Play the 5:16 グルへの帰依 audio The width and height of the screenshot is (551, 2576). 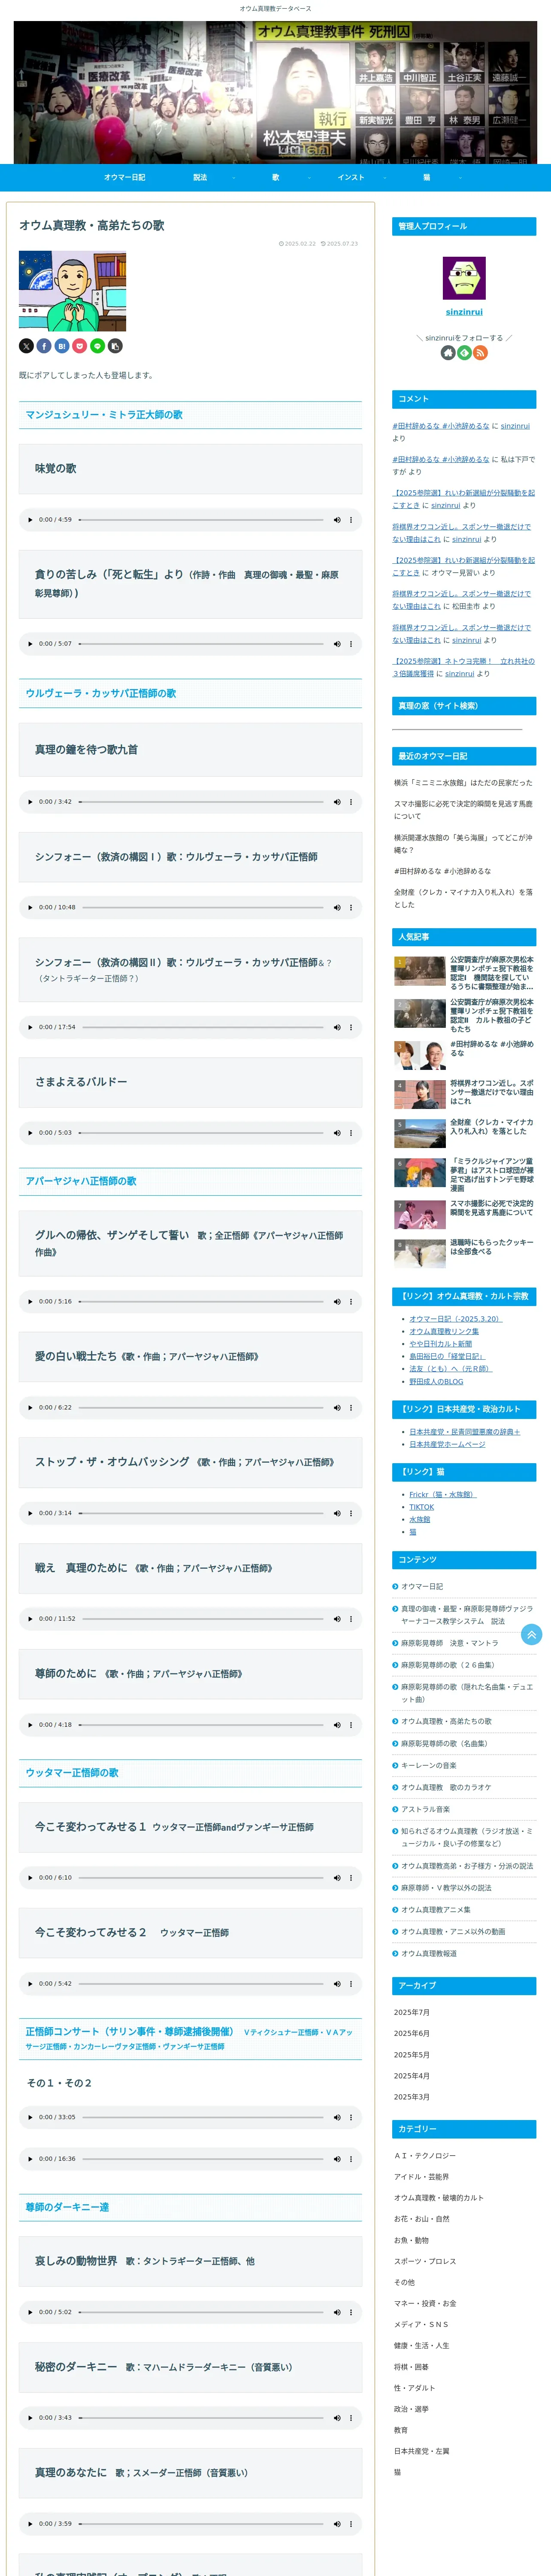click(x=30, y=1302)
